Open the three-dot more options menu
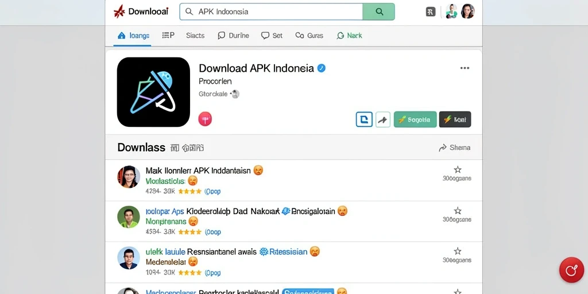The height and width of the screenshot is (294, 588). pos(465,68)
